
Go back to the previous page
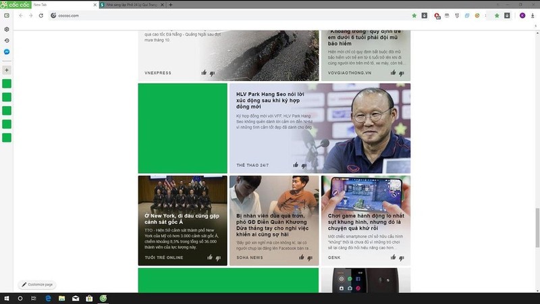pyautogui.click(x=20, y=16)
